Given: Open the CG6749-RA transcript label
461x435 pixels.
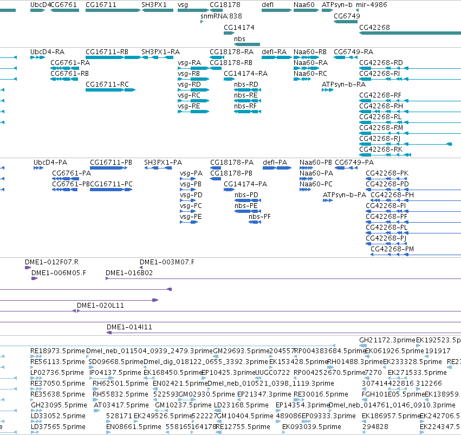Looking at the screenshot, I should pyautogui.click(x=353, y=52).
